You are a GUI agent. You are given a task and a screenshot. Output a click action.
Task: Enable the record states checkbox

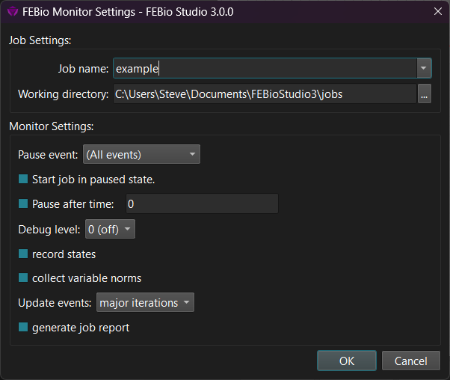pyautogui.click(x=23, y=254)
